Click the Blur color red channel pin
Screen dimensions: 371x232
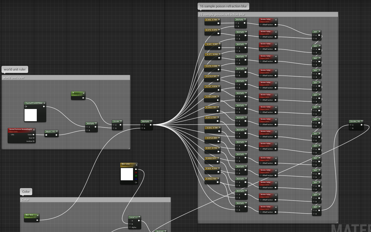pos(136,172)
